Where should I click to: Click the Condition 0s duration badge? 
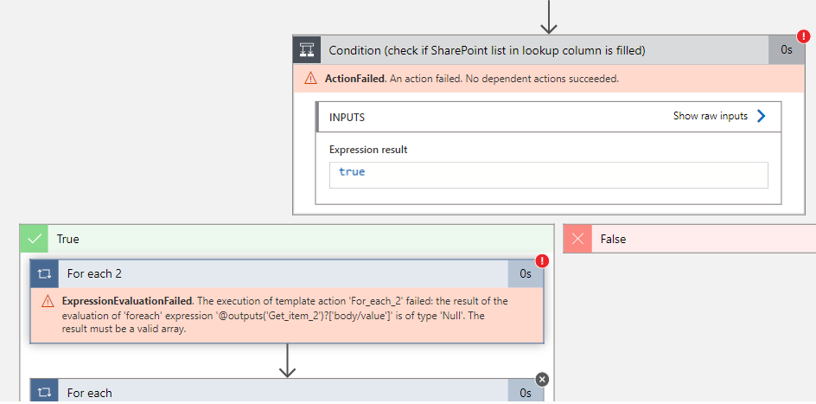click(x=787, y=50)
